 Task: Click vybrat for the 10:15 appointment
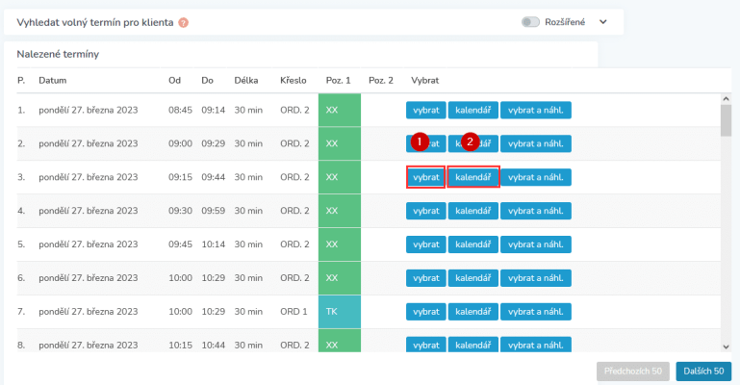pyautogui.click(x=425, y=345)
